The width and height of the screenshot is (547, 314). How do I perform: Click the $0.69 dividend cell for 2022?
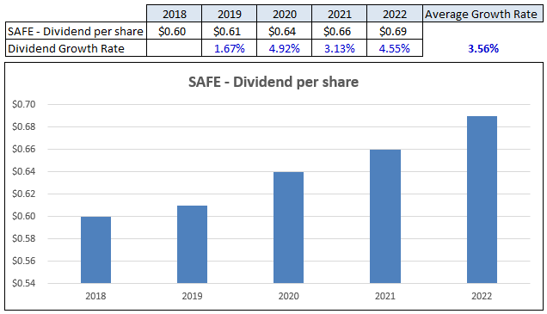[395, 31]
